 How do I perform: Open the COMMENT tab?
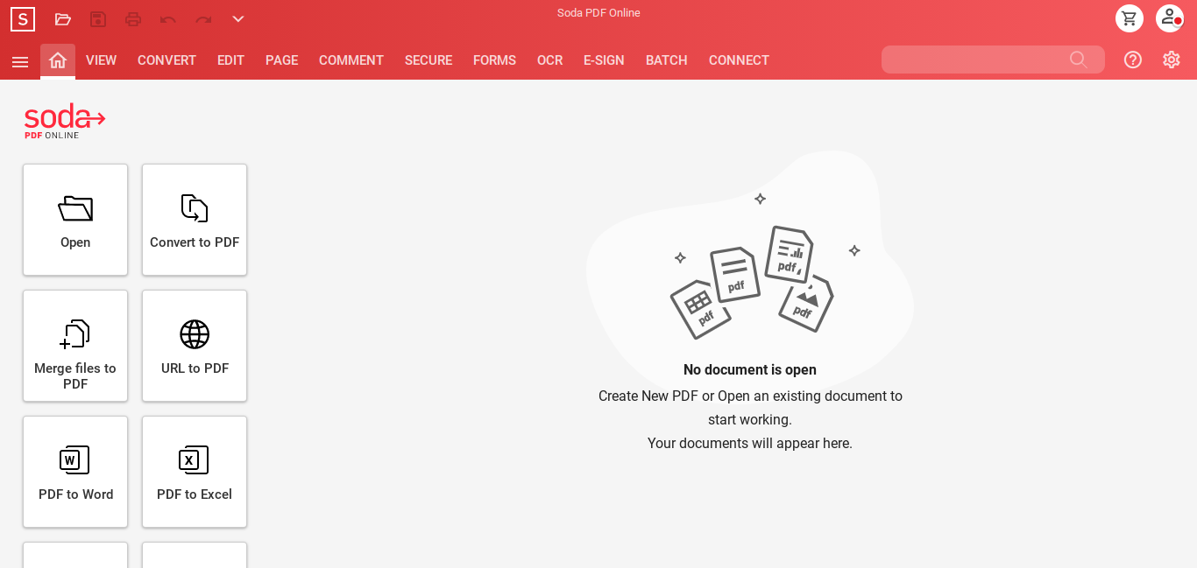coord(351,60)
